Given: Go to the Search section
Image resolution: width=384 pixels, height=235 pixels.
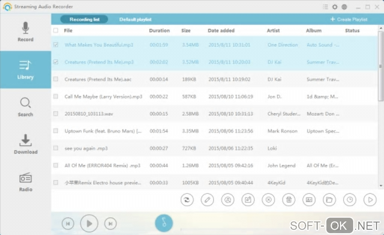Looking at the screenshot, I should (x=26, y=107).
